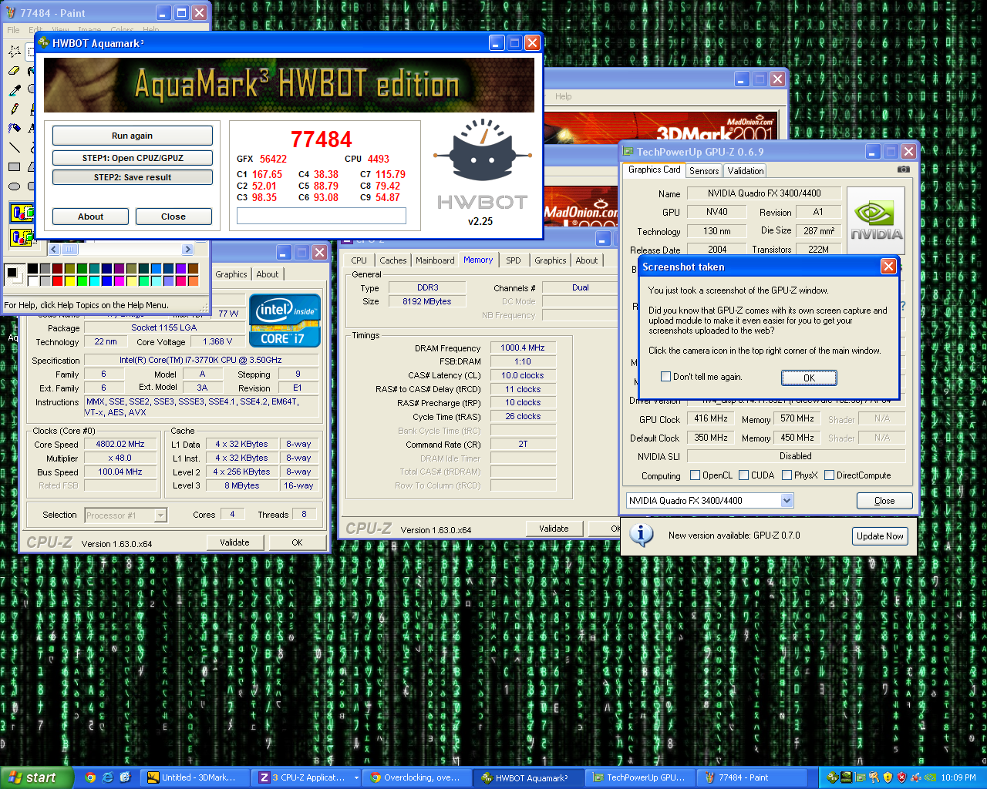The height and width of the screenshot is (789, 987).
Task: Select the Free-Form Select tool in Paint
Action: pos(15,51)
